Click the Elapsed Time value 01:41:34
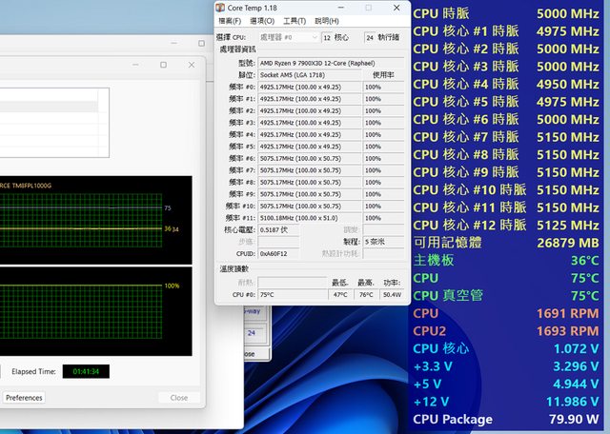Viewport: 610px width, 434px height. [x=86, y=371]
